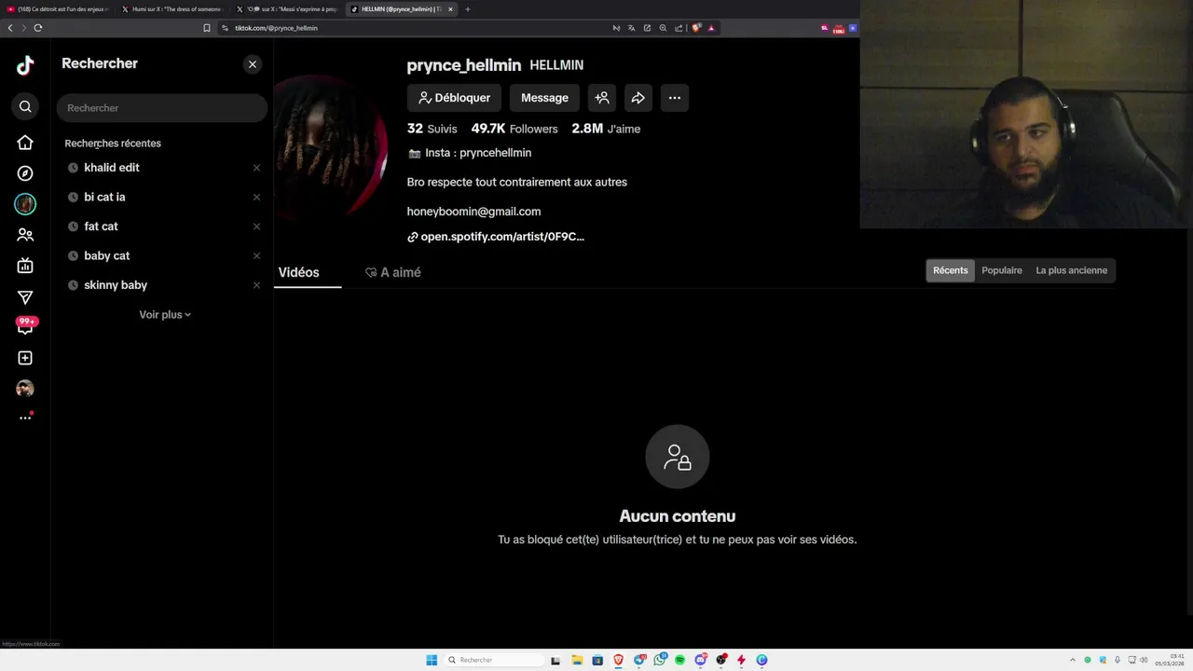1193x671 pixels.
Task: Sort videos by La plus ancienne
Action: pyautogui.click(x=1072, y=270)
